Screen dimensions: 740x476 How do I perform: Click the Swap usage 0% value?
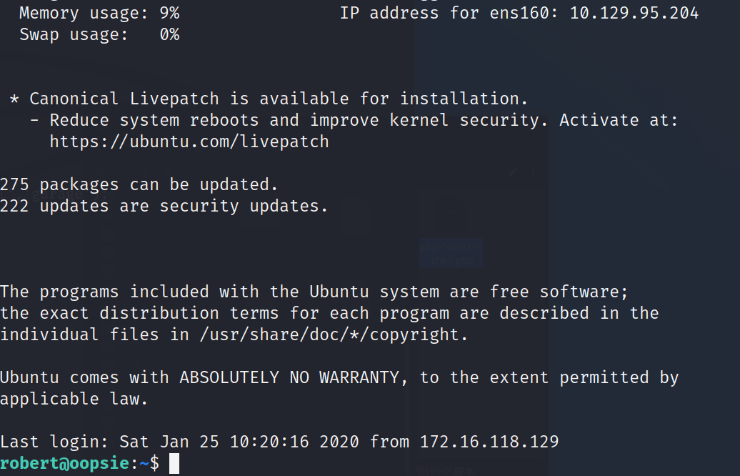169,34
